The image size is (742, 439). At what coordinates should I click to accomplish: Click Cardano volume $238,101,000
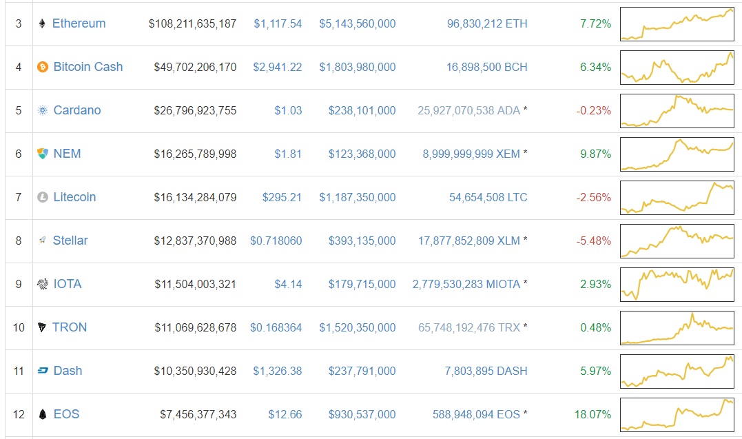362,110
